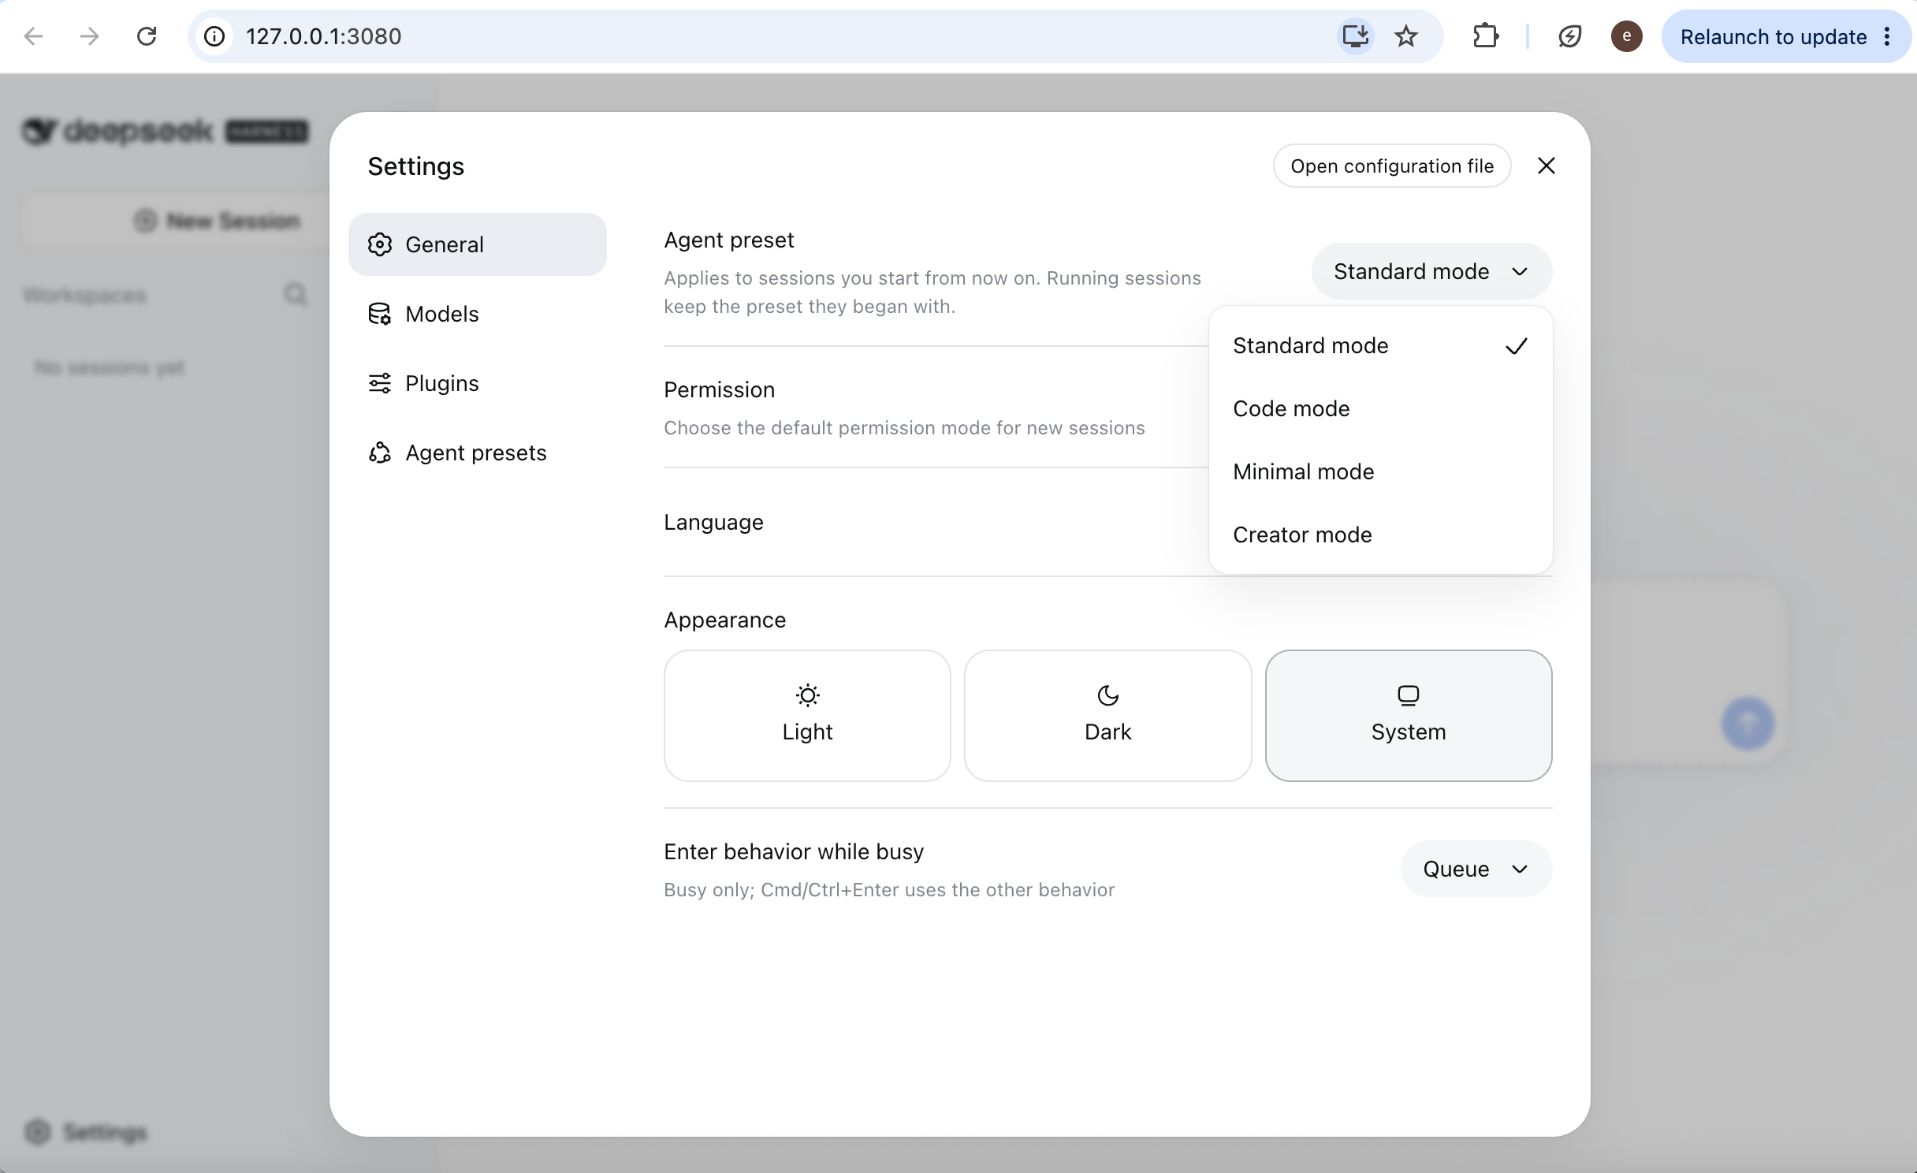Click the Enter behavior while busy label
This screenshot has width=1917, height=1173.
tap(793, 851)
